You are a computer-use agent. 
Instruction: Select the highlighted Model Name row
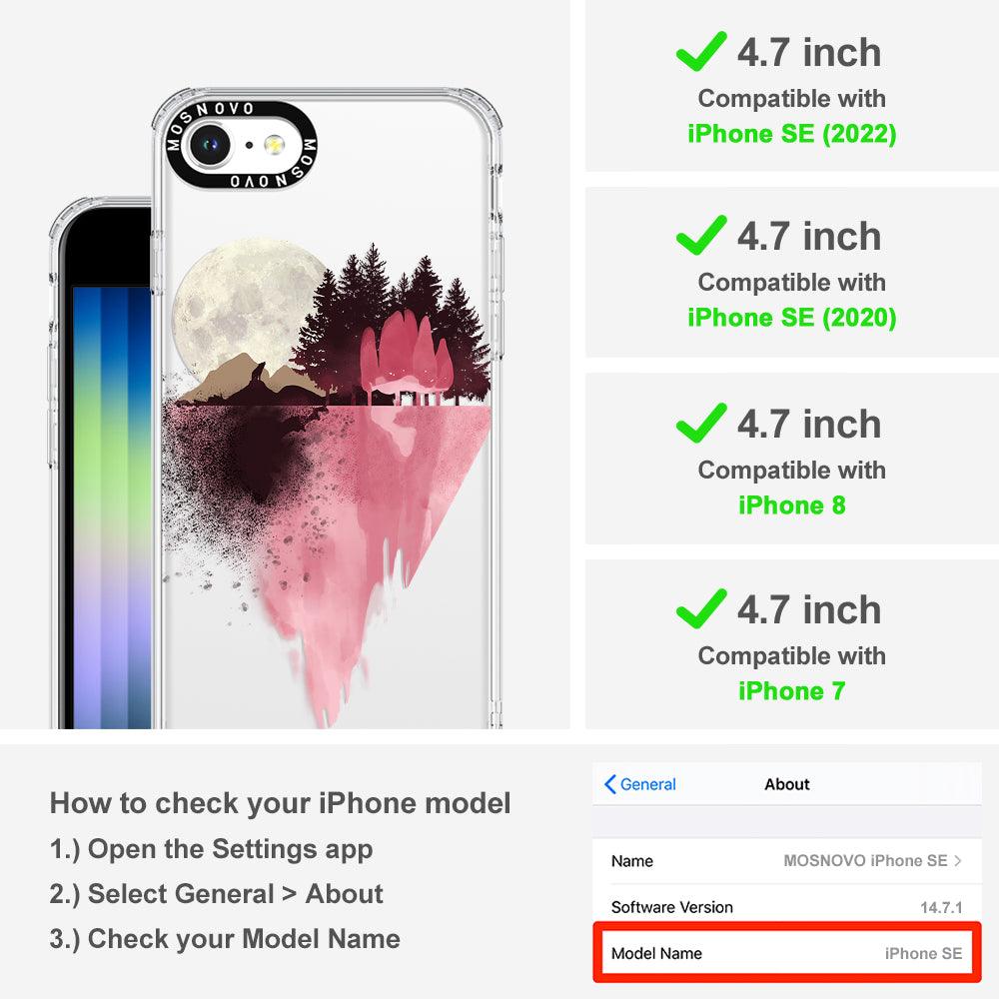[787, 952]
